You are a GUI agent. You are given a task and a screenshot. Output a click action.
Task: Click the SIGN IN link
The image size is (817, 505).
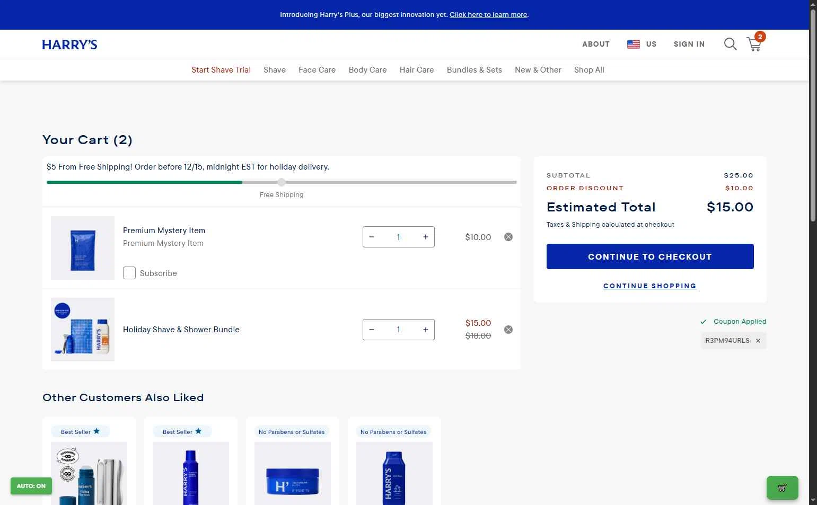(689, 44)
